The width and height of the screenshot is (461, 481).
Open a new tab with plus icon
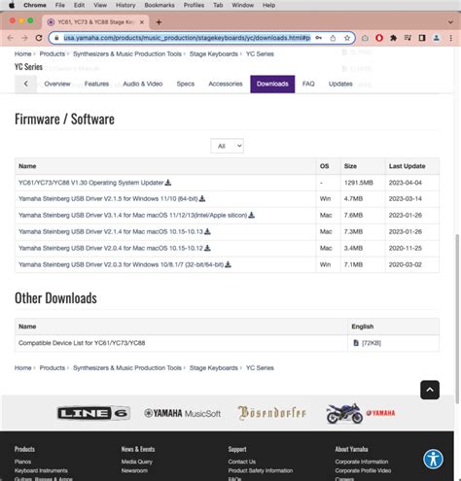point(159,22)
